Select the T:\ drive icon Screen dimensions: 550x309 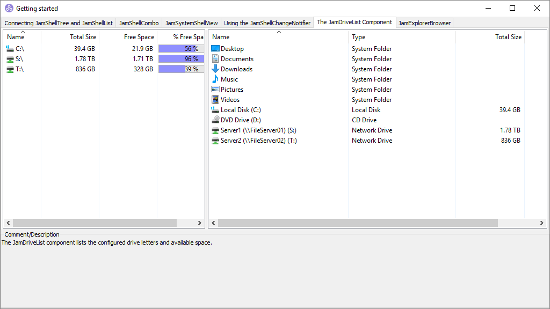pyautogui.click(x=10, y=69)
